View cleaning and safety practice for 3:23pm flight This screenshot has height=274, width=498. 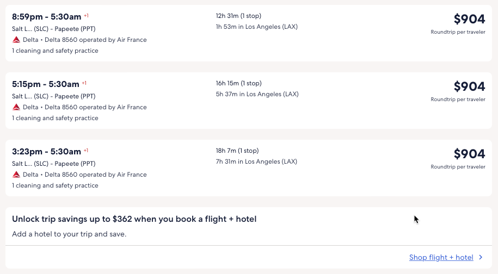[x=55, y=185]
